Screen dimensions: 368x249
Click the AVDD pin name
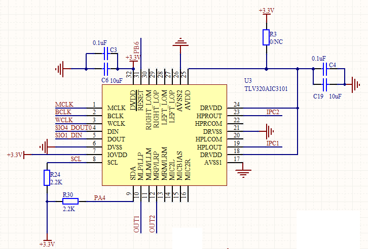point(188,100)
